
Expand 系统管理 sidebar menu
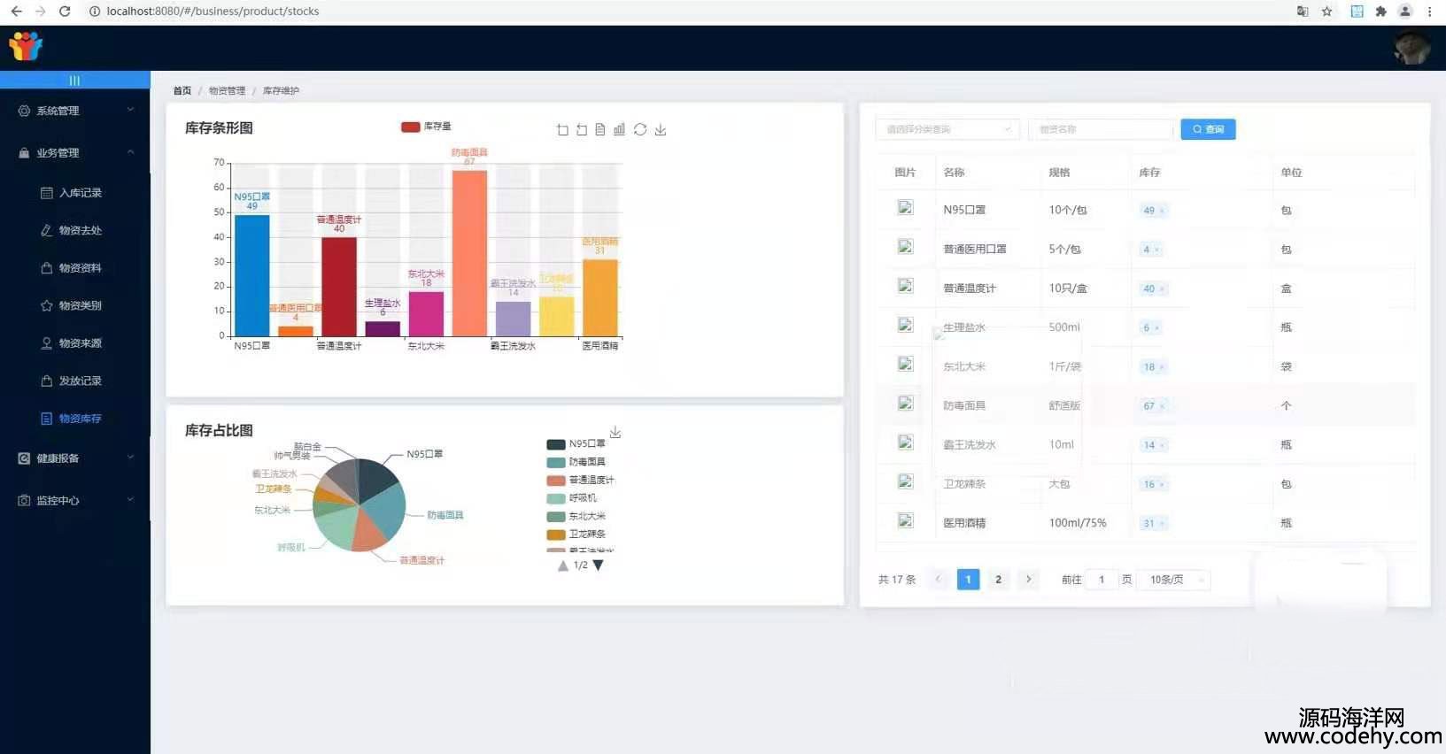(75, 111)
